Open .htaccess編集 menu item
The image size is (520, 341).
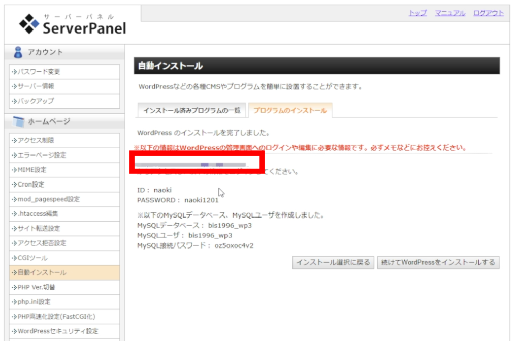coord(64,213)
